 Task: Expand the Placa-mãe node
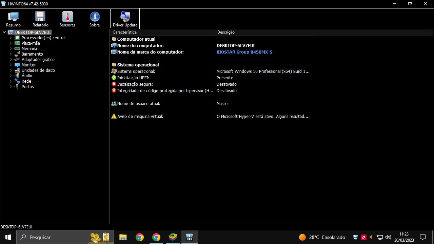click(x=11, y=43)
